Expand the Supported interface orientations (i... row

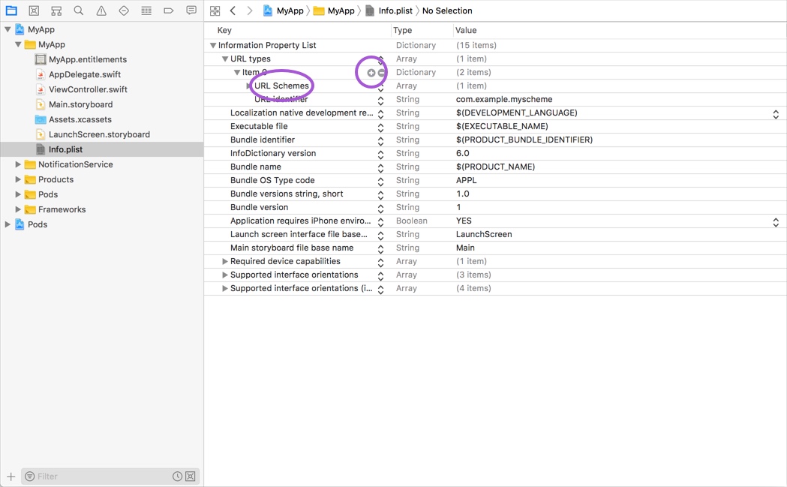[225, 289]
